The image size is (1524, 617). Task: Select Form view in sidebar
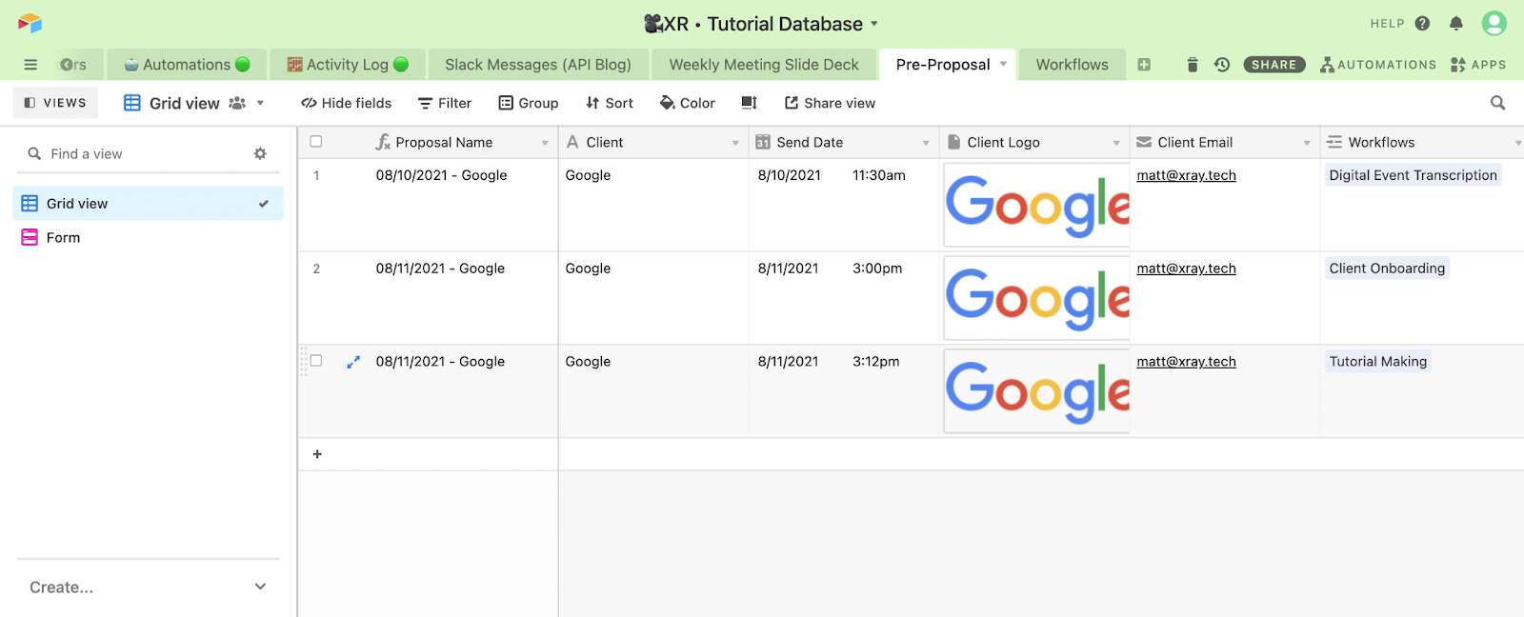point(148,237)
